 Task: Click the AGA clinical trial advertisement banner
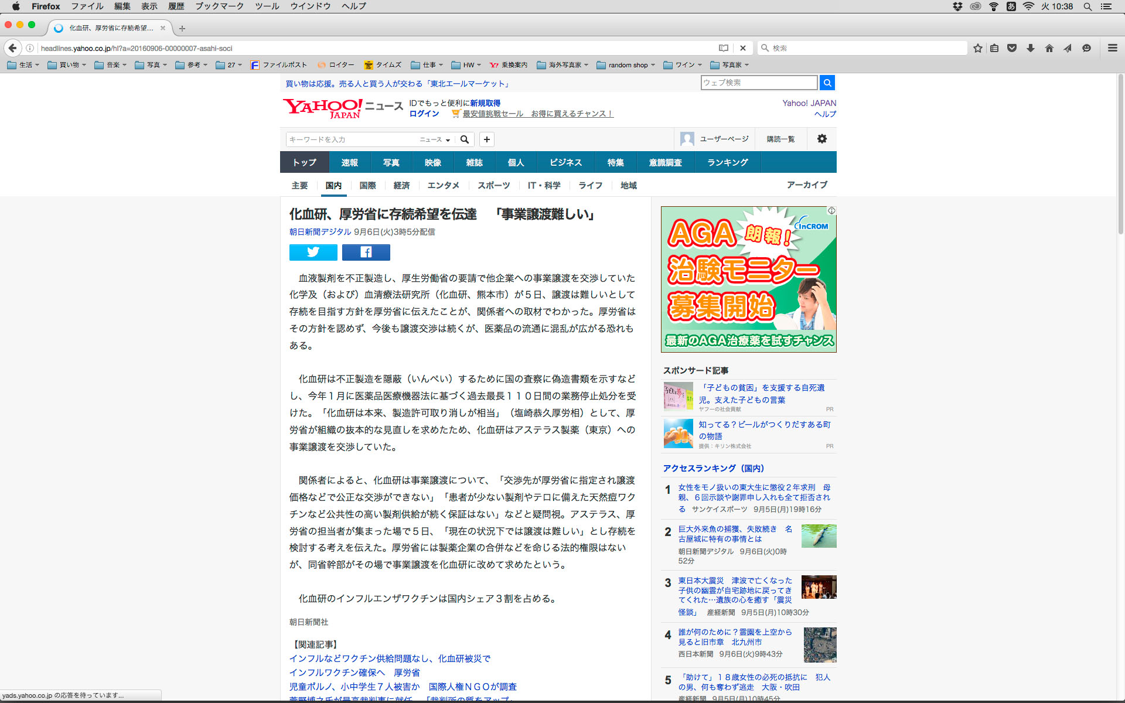[748, 279]
